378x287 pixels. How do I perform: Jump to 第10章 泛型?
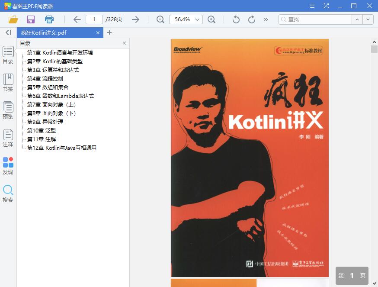click(x=41, y=131)
